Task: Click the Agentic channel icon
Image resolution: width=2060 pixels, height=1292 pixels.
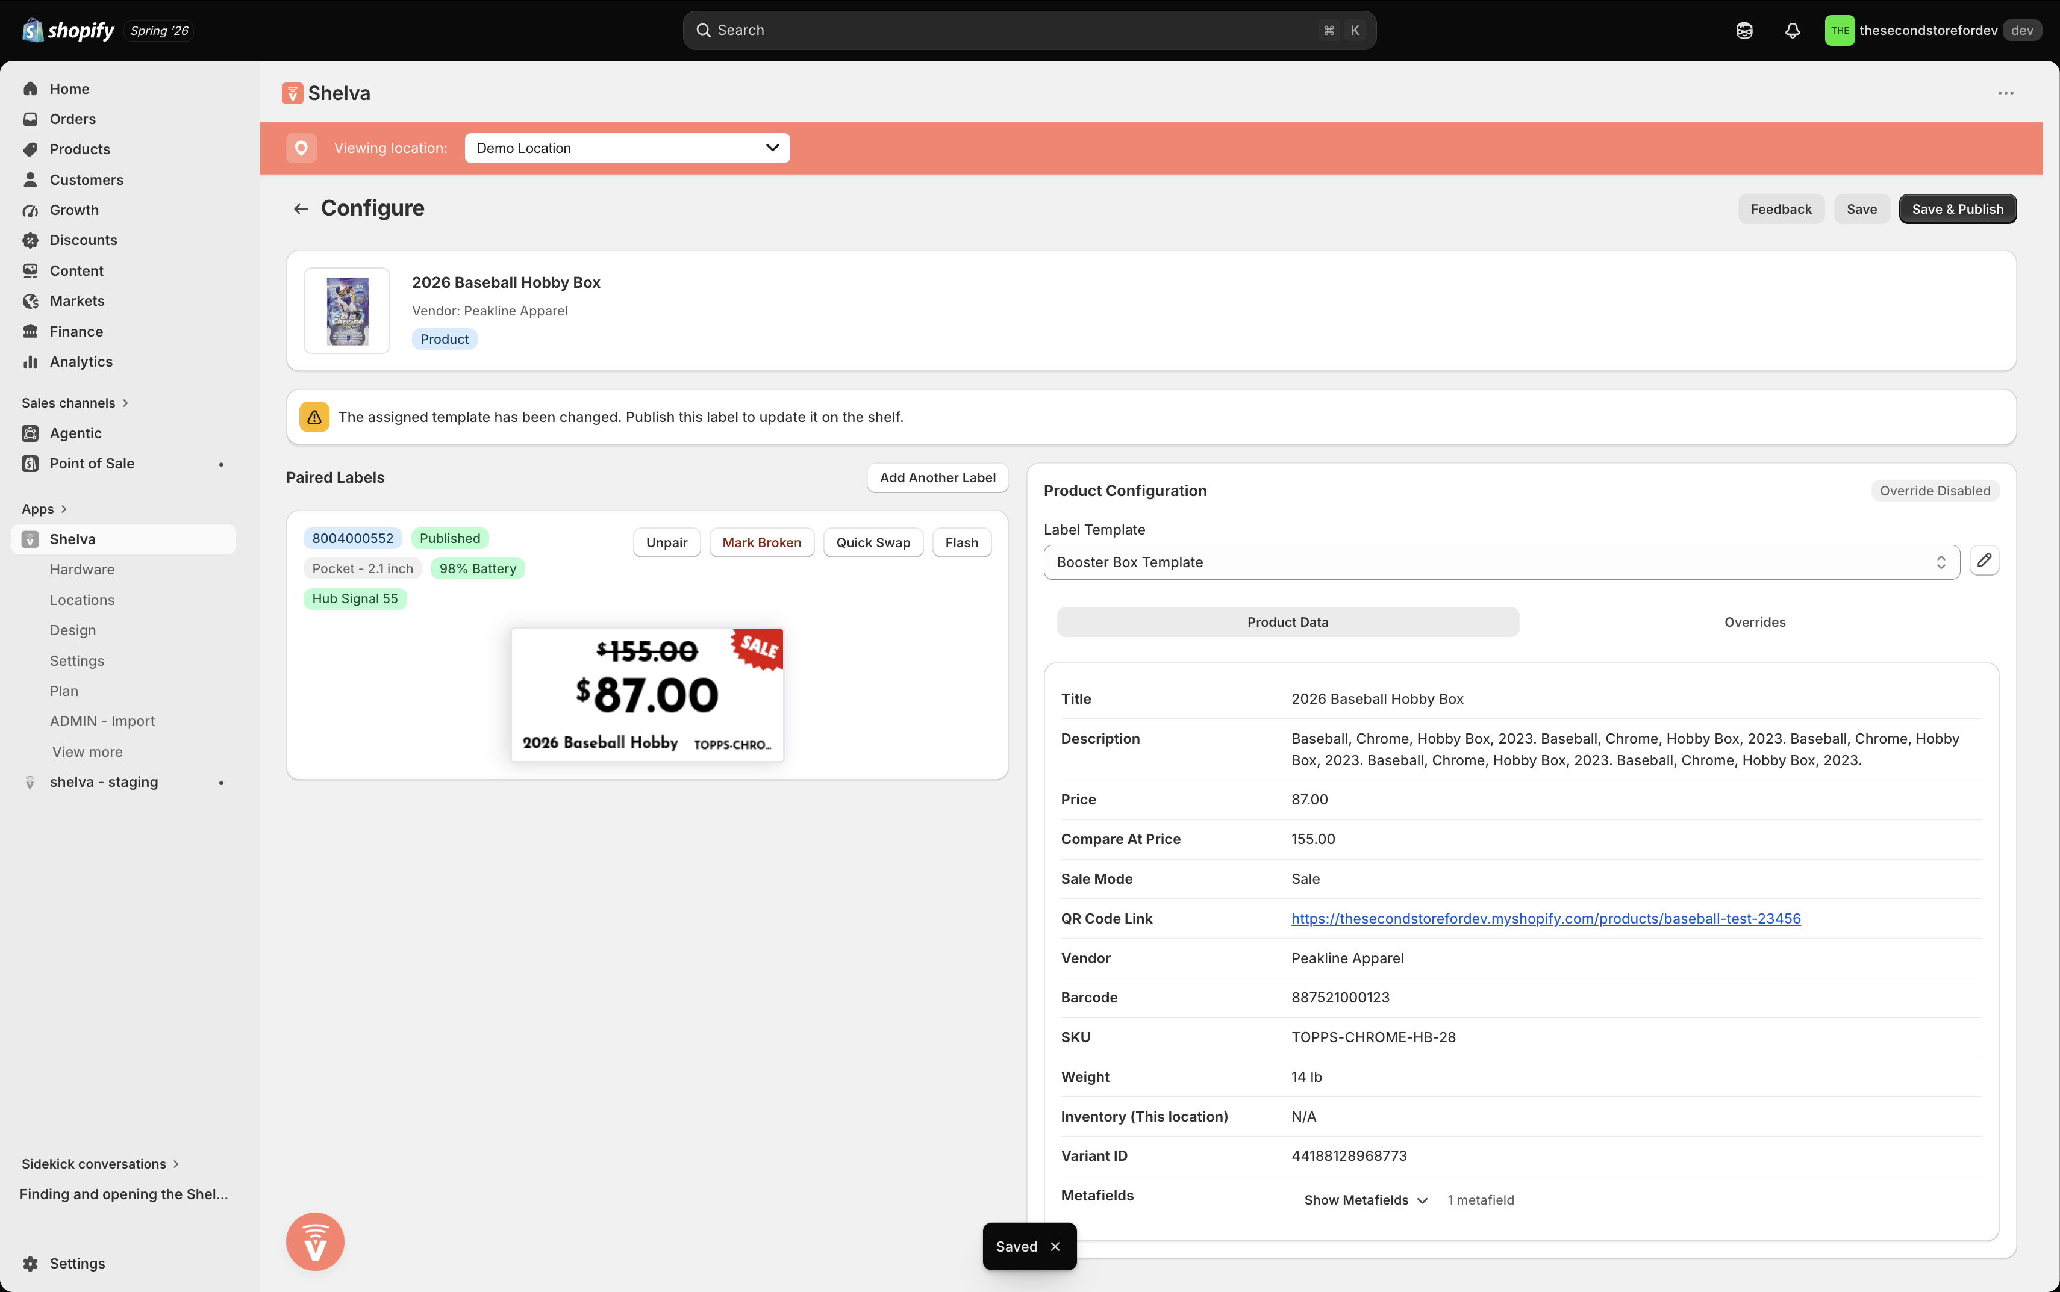Action: pyautogui.click(x=31, y=433)
